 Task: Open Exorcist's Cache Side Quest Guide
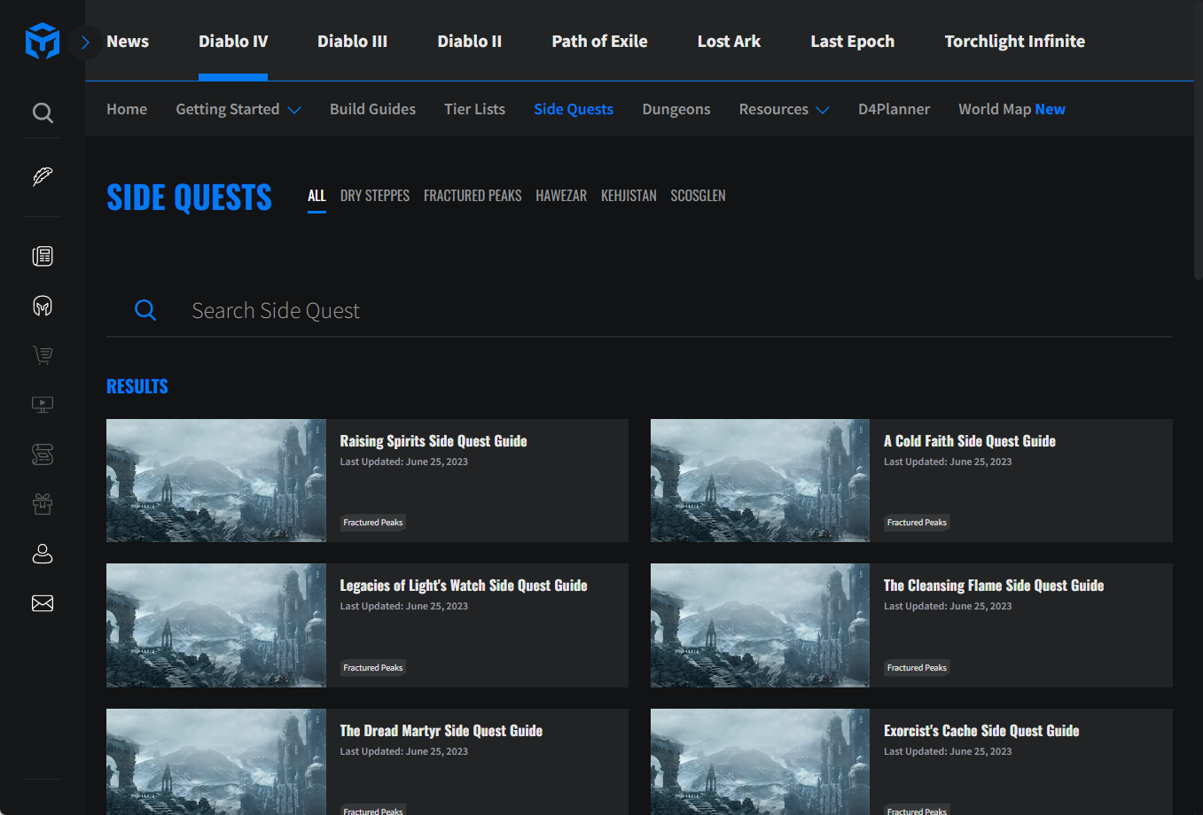tap(981, 731)
